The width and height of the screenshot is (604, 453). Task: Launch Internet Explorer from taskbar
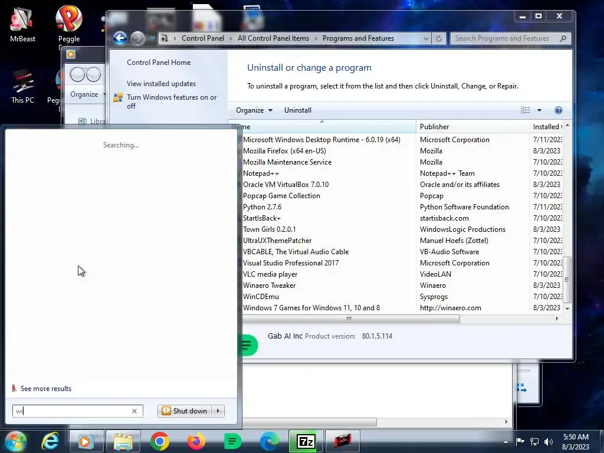tap(50, 441)
